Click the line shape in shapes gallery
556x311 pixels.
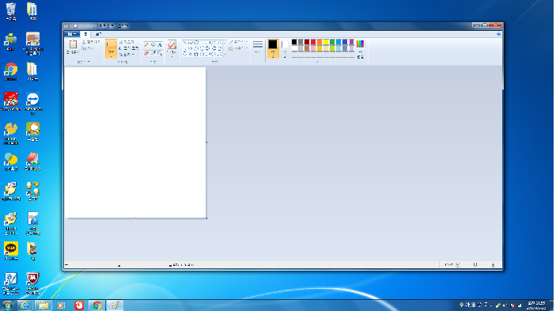185,42
